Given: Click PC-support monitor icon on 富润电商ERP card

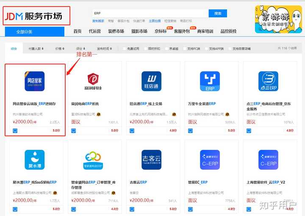Looking at the screenshot, I should coord(74,131).
